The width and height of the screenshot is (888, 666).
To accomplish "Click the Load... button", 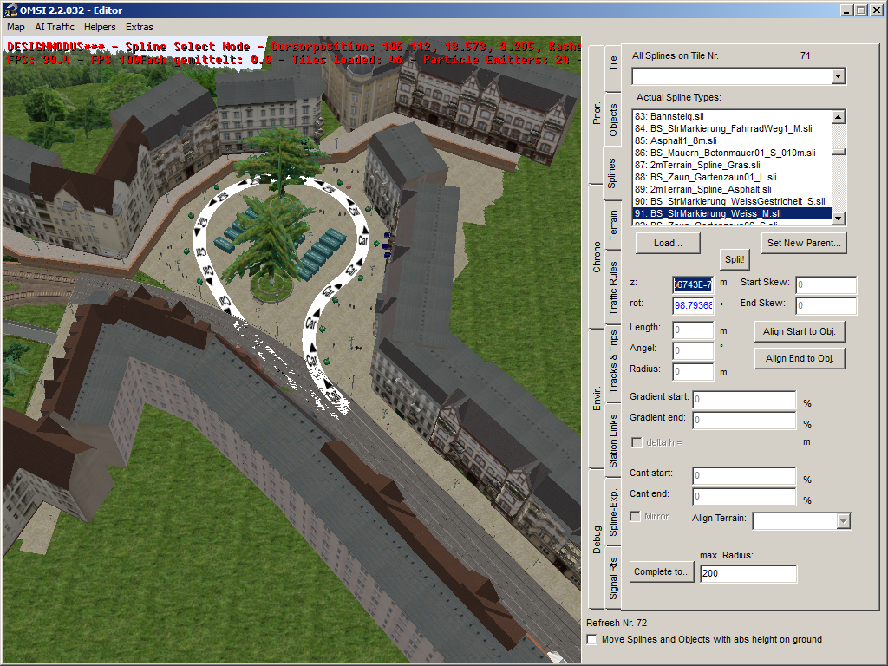I will [667, 243].
